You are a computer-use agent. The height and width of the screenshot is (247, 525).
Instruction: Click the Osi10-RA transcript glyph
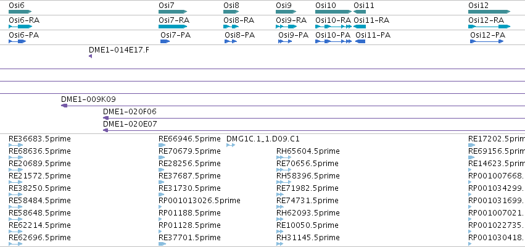(x=334, y=27)
